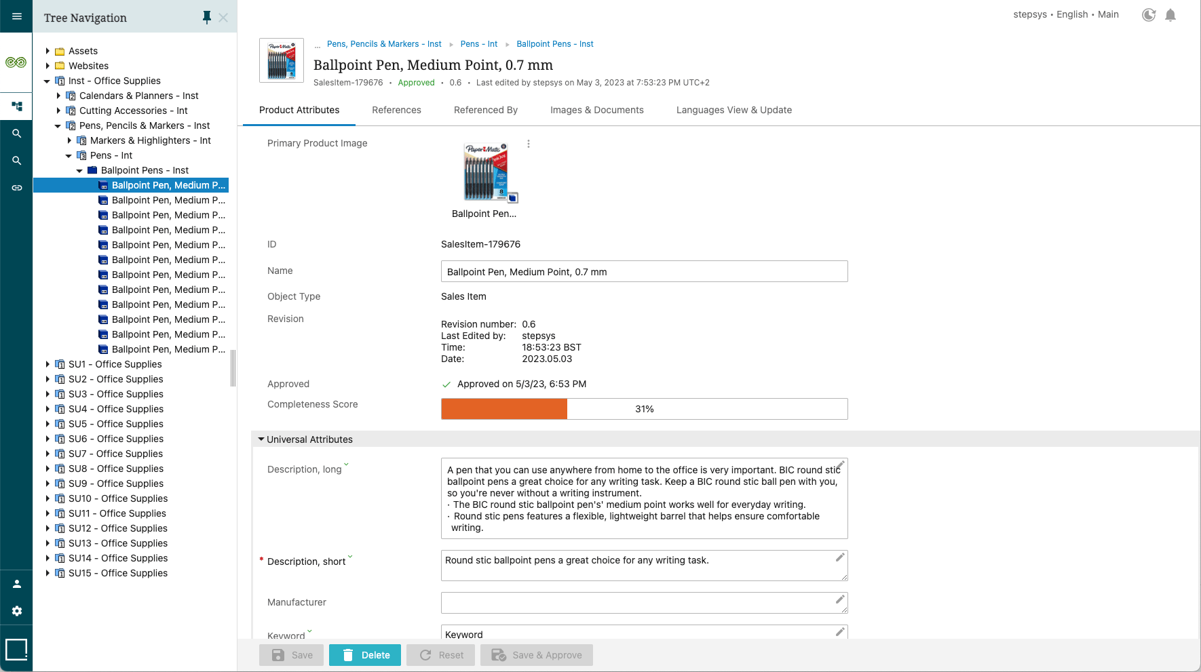Click the Websites folder icon

pyautogui.click(x=60, y=66)
